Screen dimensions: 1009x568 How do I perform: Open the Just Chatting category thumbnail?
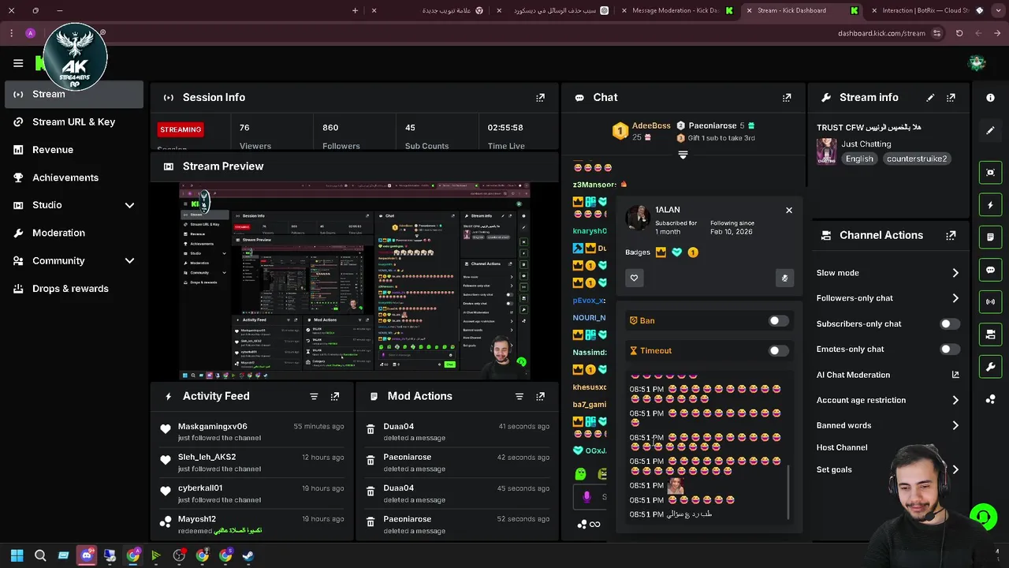(x=826, y=151)
